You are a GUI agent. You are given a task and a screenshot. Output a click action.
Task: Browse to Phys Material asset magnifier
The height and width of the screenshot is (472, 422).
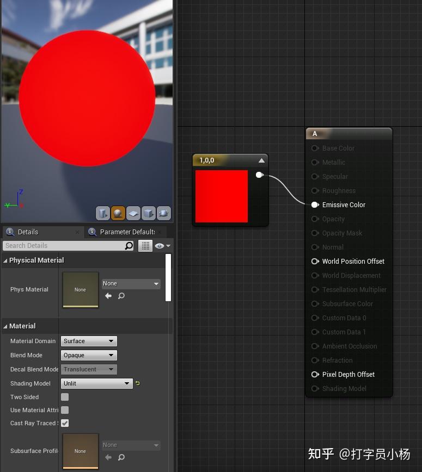[x=121, y=296]
